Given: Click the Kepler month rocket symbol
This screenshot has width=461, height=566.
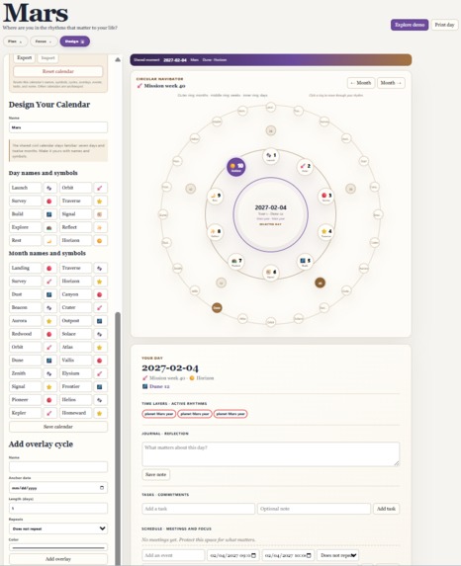Looking at the screenshot, I should [49, 413].
